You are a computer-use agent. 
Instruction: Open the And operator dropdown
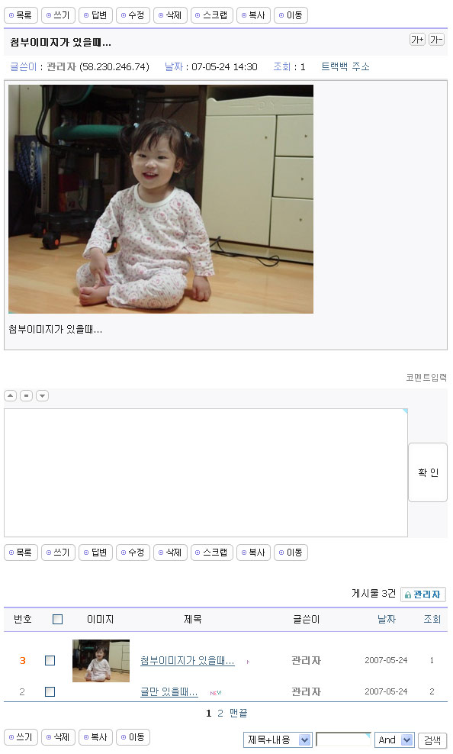coord(394,739)
